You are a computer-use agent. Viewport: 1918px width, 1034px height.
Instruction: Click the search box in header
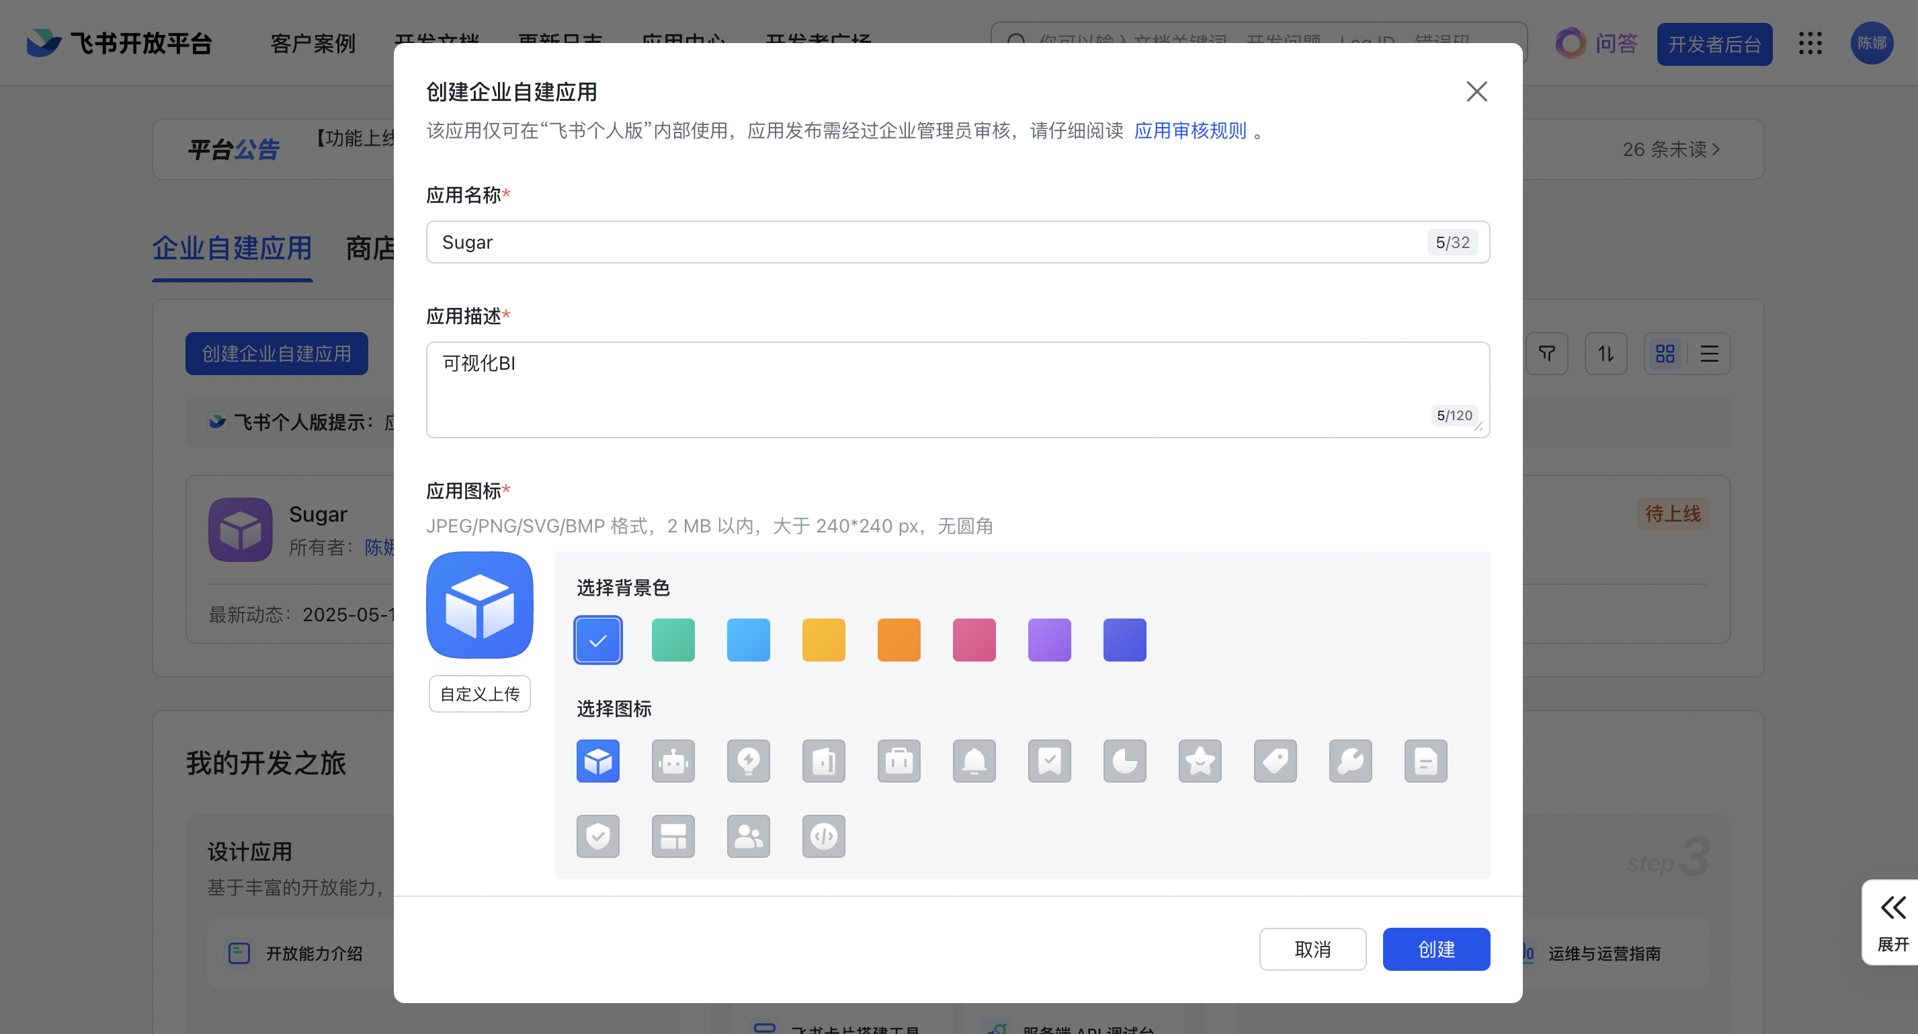point(1258,42)
